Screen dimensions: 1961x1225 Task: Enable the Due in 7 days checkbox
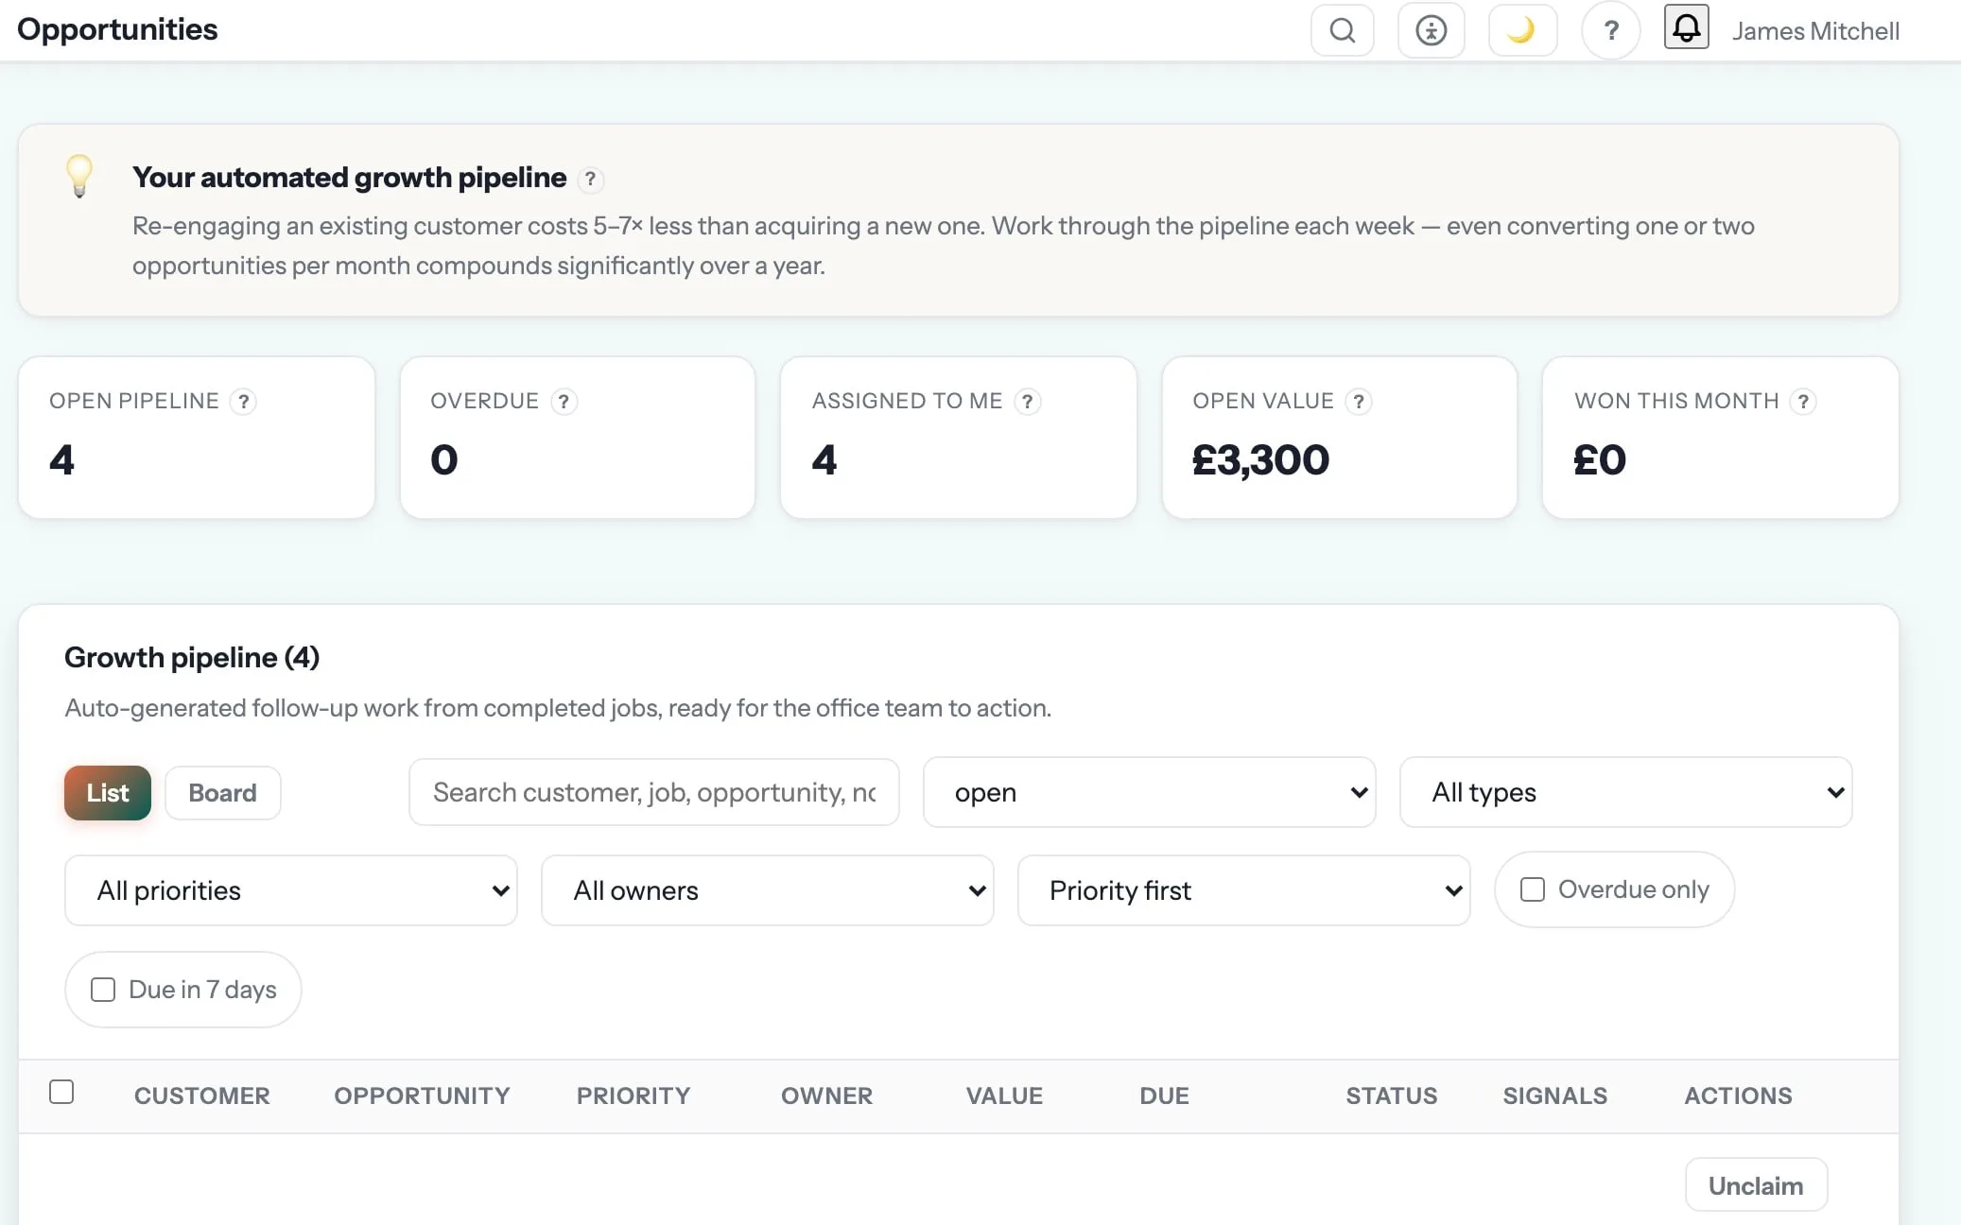tap(102, 990)
